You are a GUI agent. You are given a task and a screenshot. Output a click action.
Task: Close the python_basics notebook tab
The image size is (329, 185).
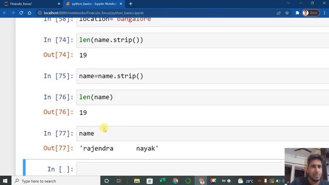click(121, 4)
